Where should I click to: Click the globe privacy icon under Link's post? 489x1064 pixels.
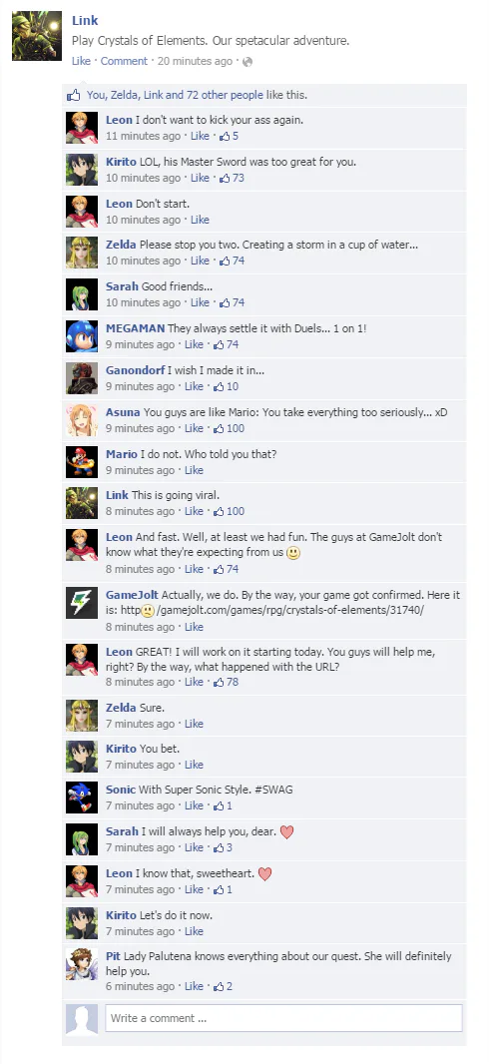pos(247,62)
